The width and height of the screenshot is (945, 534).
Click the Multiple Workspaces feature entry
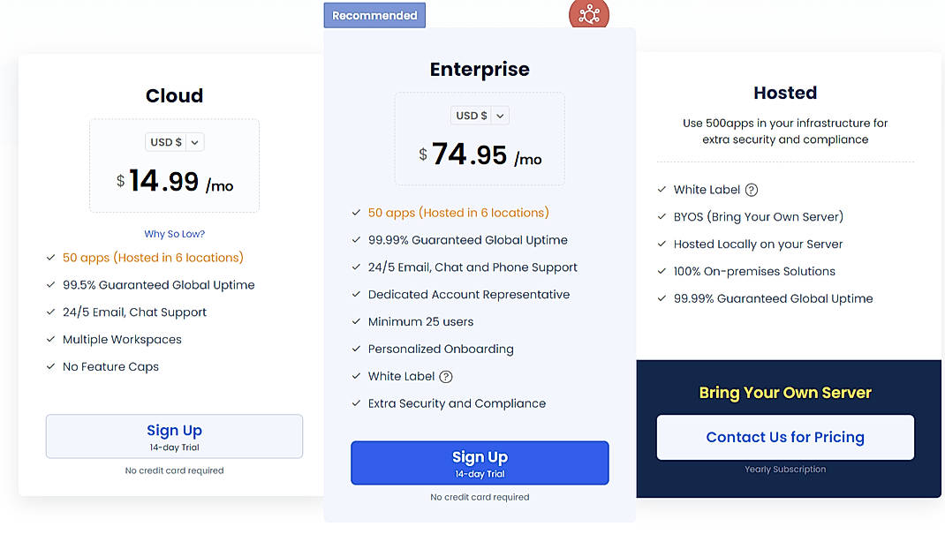coord(121,339)
